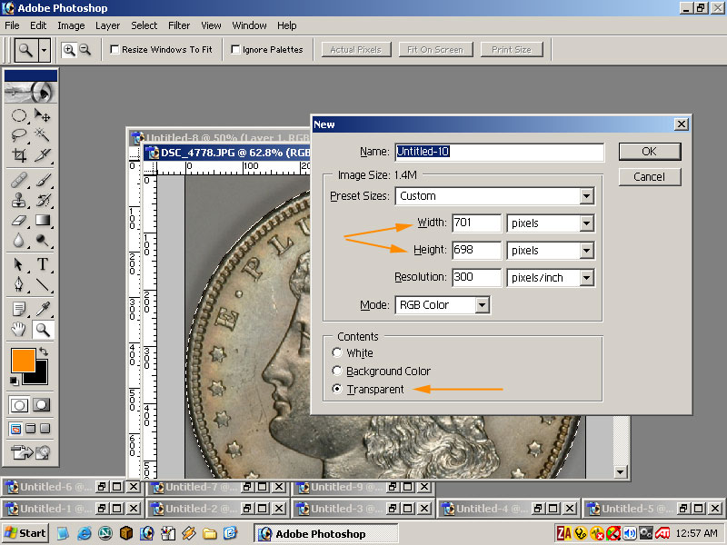Open the Filter menu
Screen dimensions: 727x545
tap(179, 25)
